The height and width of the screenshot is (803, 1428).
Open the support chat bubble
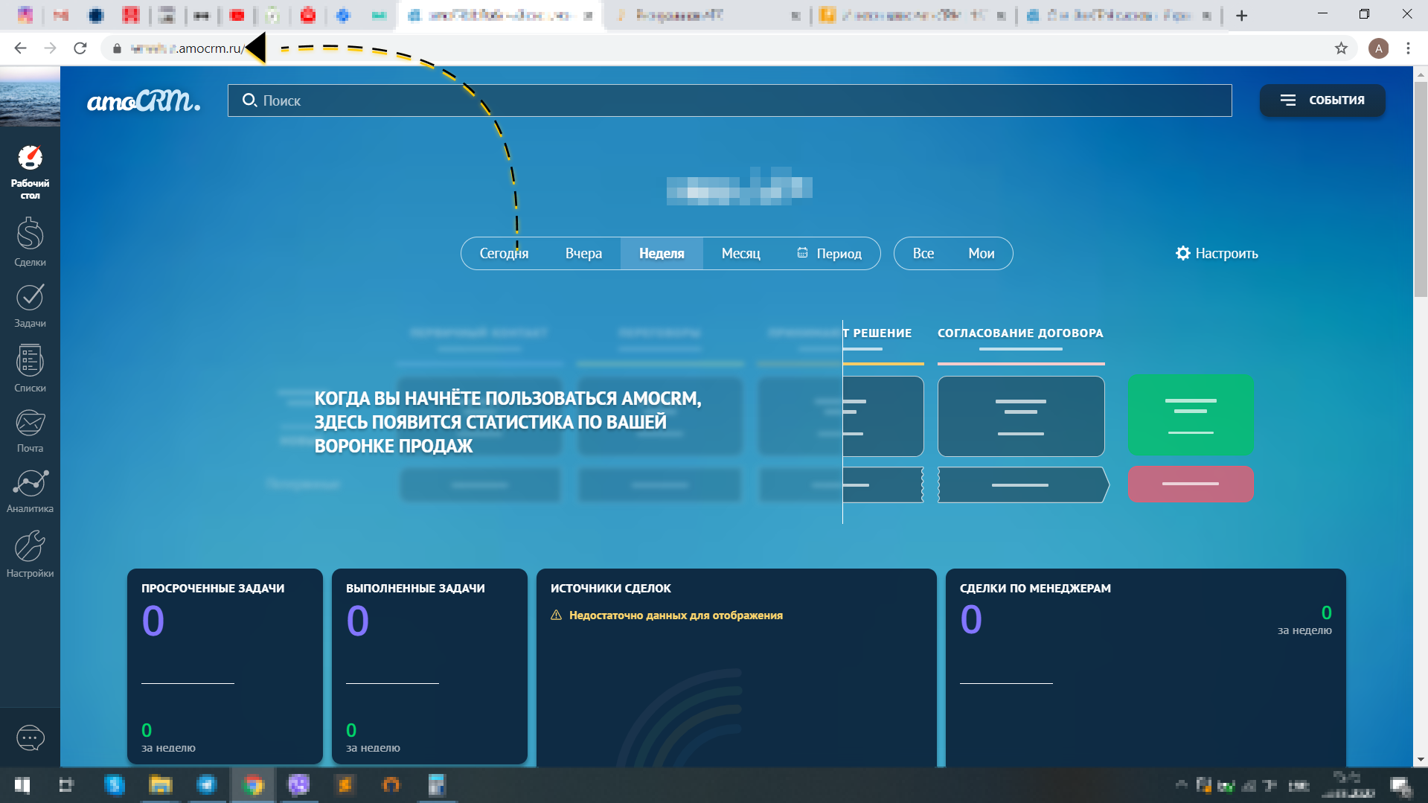pos(30,738)
